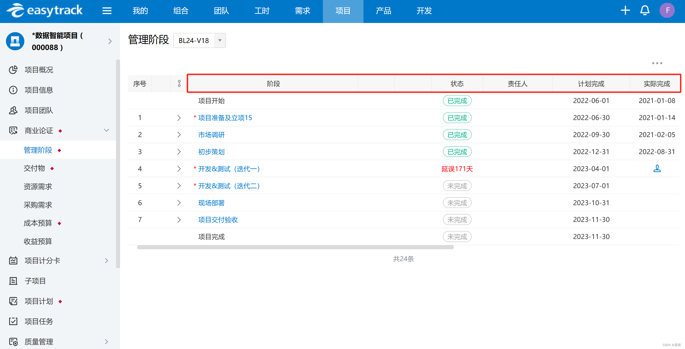Click 计划完成 column header
The width and height of the screenshot is (685, 349).
click(591, 84)
